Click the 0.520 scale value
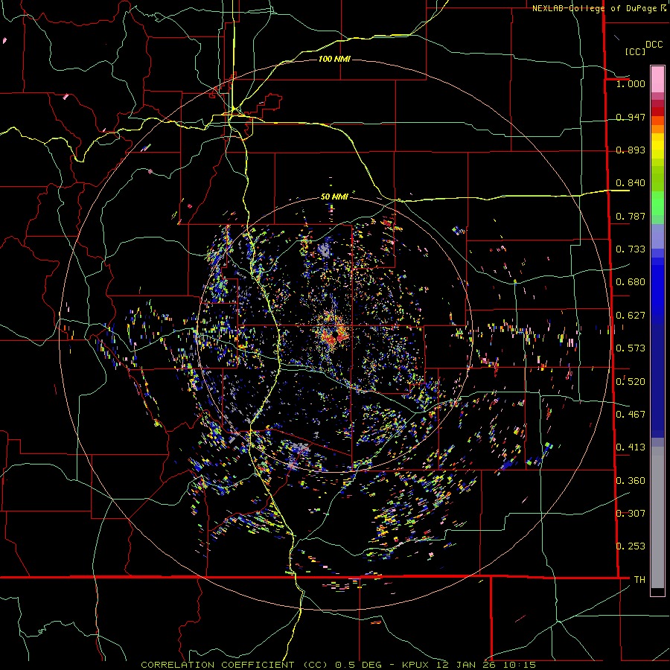The image size is (670, 670). [631, 381]
